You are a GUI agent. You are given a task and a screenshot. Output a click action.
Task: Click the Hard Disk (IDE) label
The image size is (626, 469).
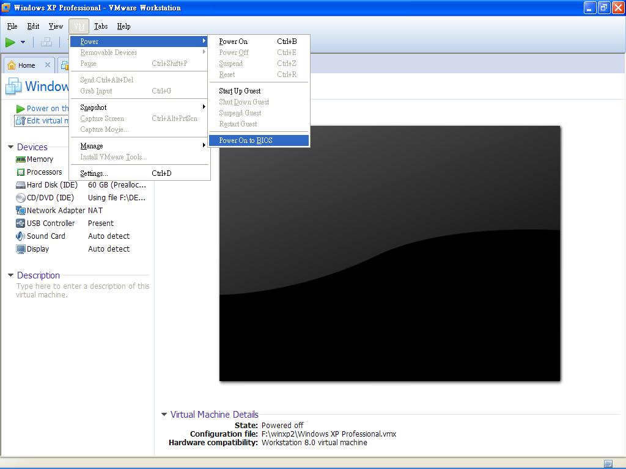coord(53,185)
